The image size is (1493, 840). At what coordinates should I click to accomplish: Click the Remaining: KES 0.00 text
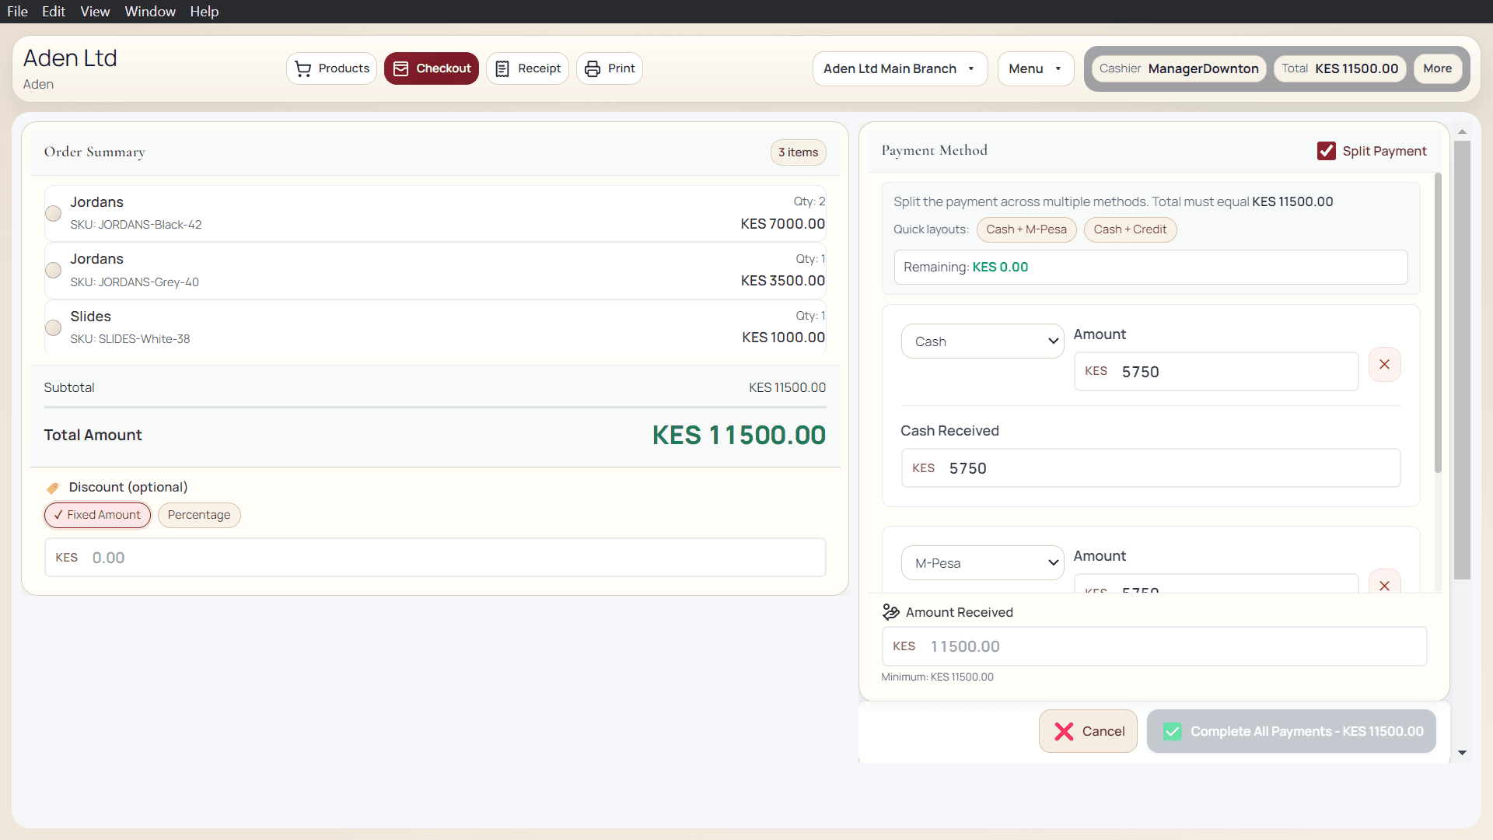[x=966, y=268]
